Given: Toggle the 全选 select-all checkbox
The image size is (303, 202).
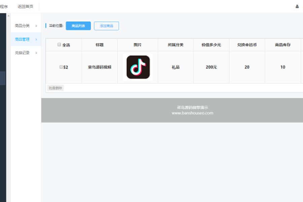Looking at the screenshot, I should (x=59, y=44).
